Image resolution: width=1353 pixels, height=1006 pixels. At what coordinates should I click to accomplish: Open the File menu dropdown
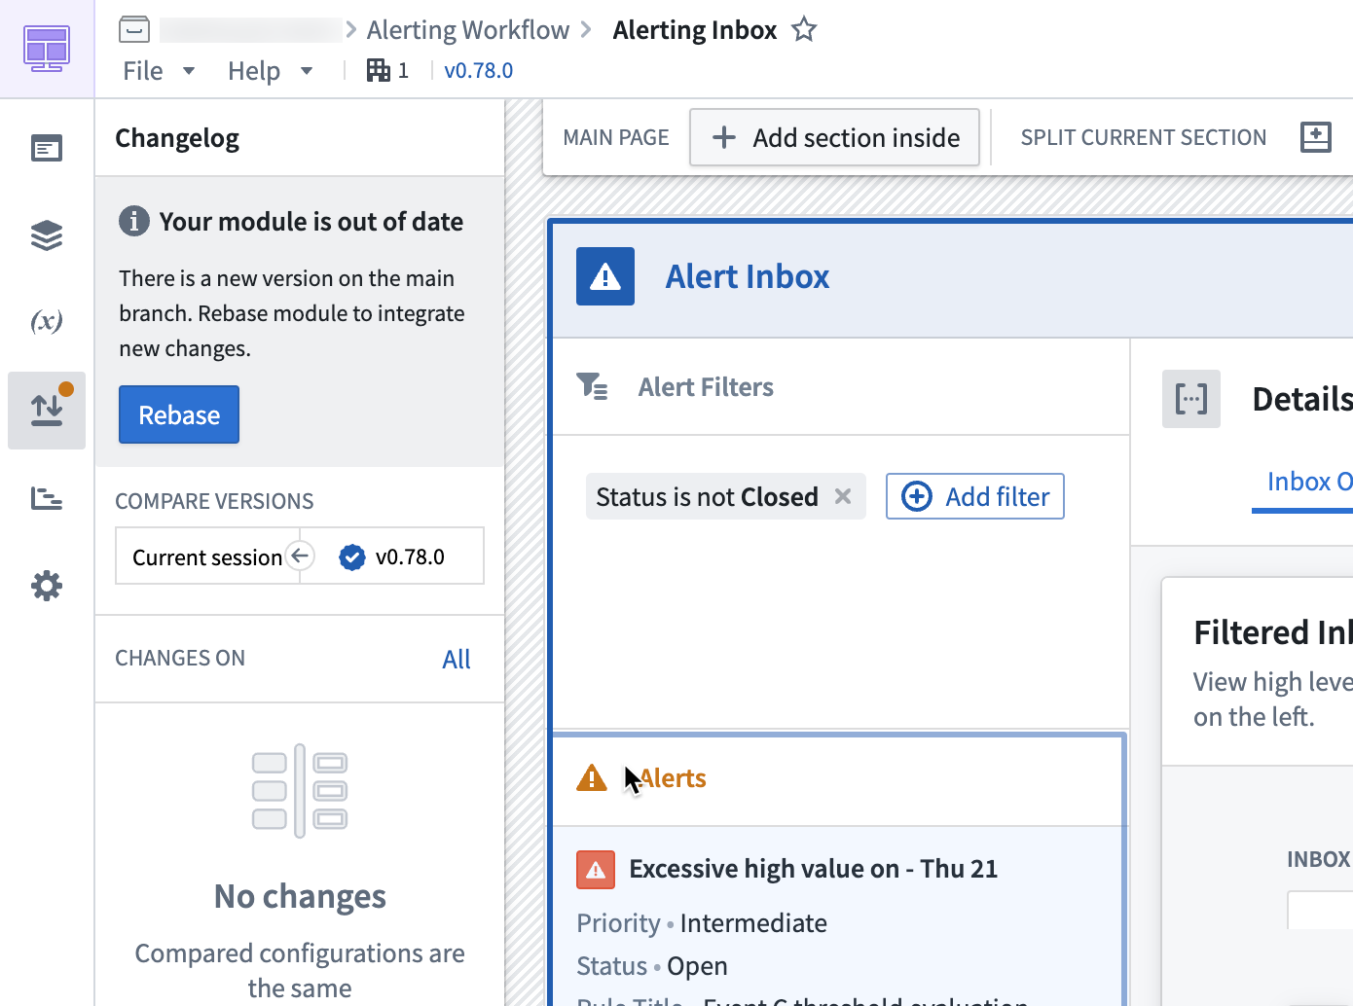click(x=158, y=70)
